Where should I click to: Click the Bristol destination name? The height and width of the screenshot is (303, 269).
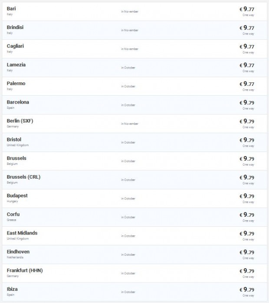click(14, 139)
